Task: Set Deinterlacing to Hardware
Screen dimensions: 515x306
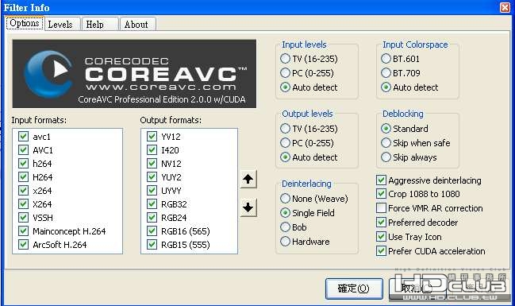Action: 285,242
